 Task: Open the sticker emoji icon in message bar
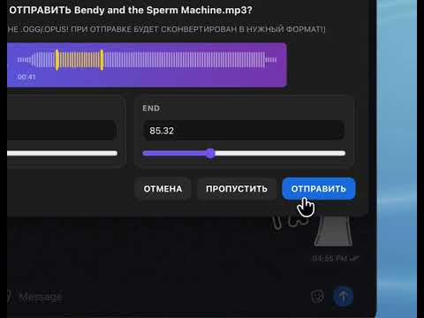(317, 296)
